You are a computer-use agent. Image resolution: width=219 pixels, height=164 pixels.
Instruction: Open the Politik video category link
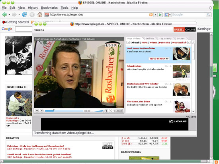click(x=153, y=42)
